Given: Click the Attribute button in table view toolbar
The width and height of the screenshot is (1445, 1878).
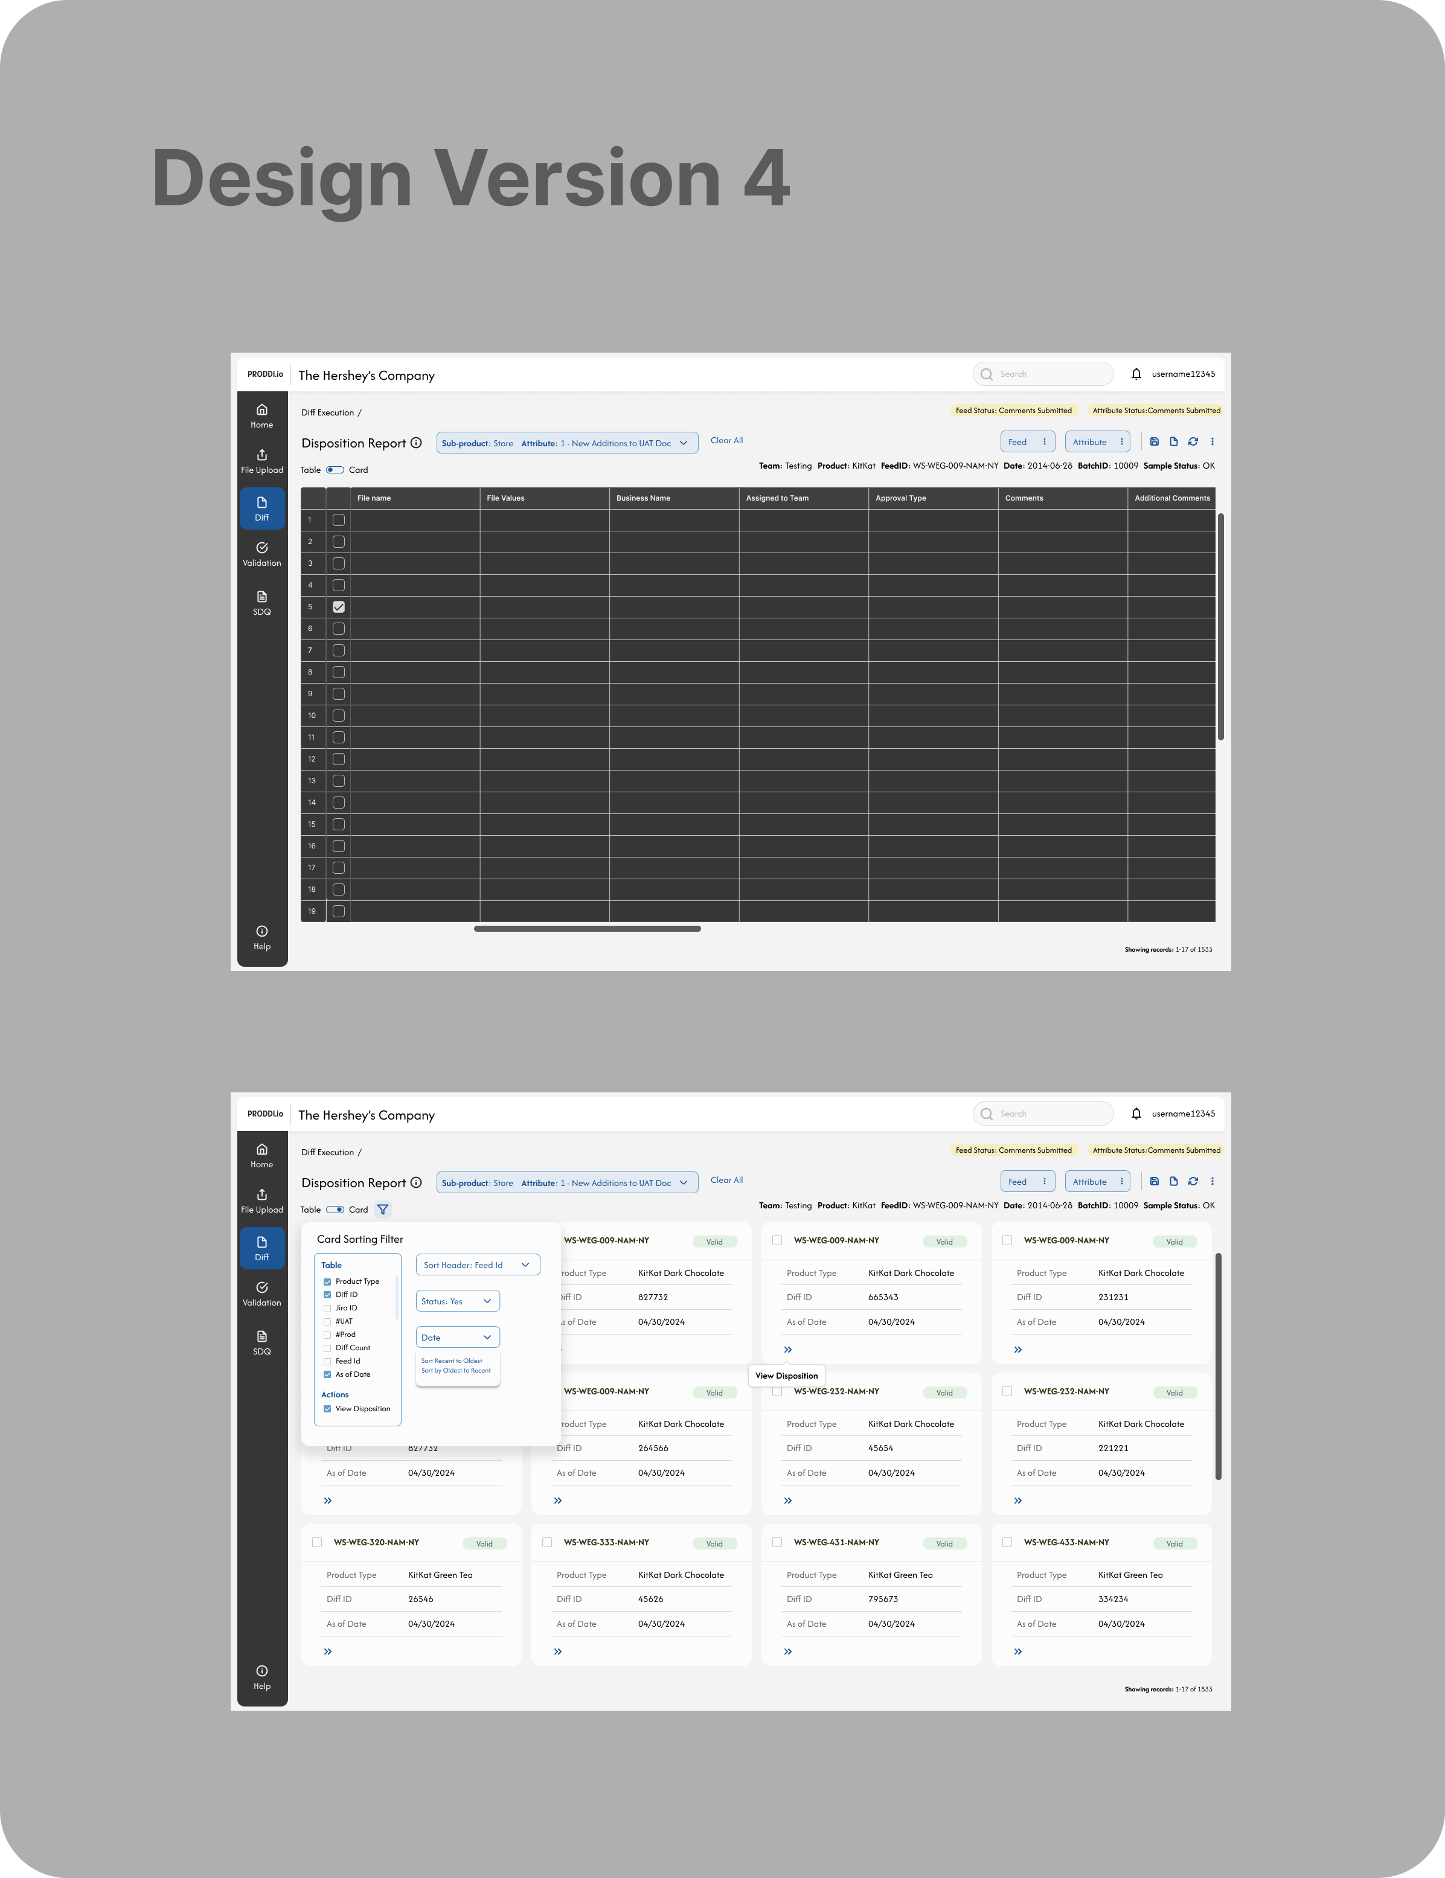Looking at the screenshot, I should click(x=1090, y=442).
